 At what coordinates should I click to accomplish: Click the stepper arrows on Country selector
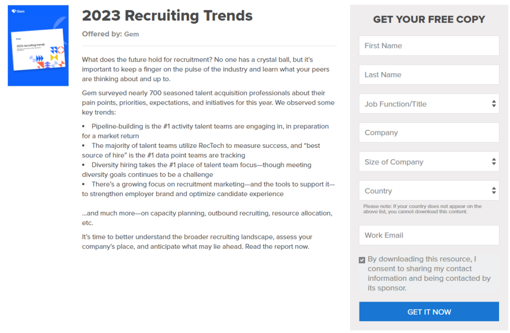point(494,191)
